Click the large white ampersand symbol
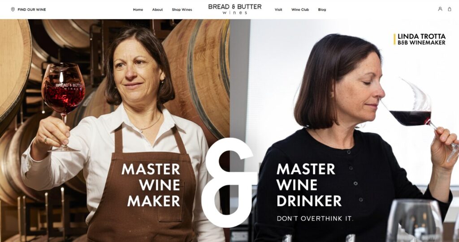The width and height of the screenshot is (459, 242). [228, 183]
